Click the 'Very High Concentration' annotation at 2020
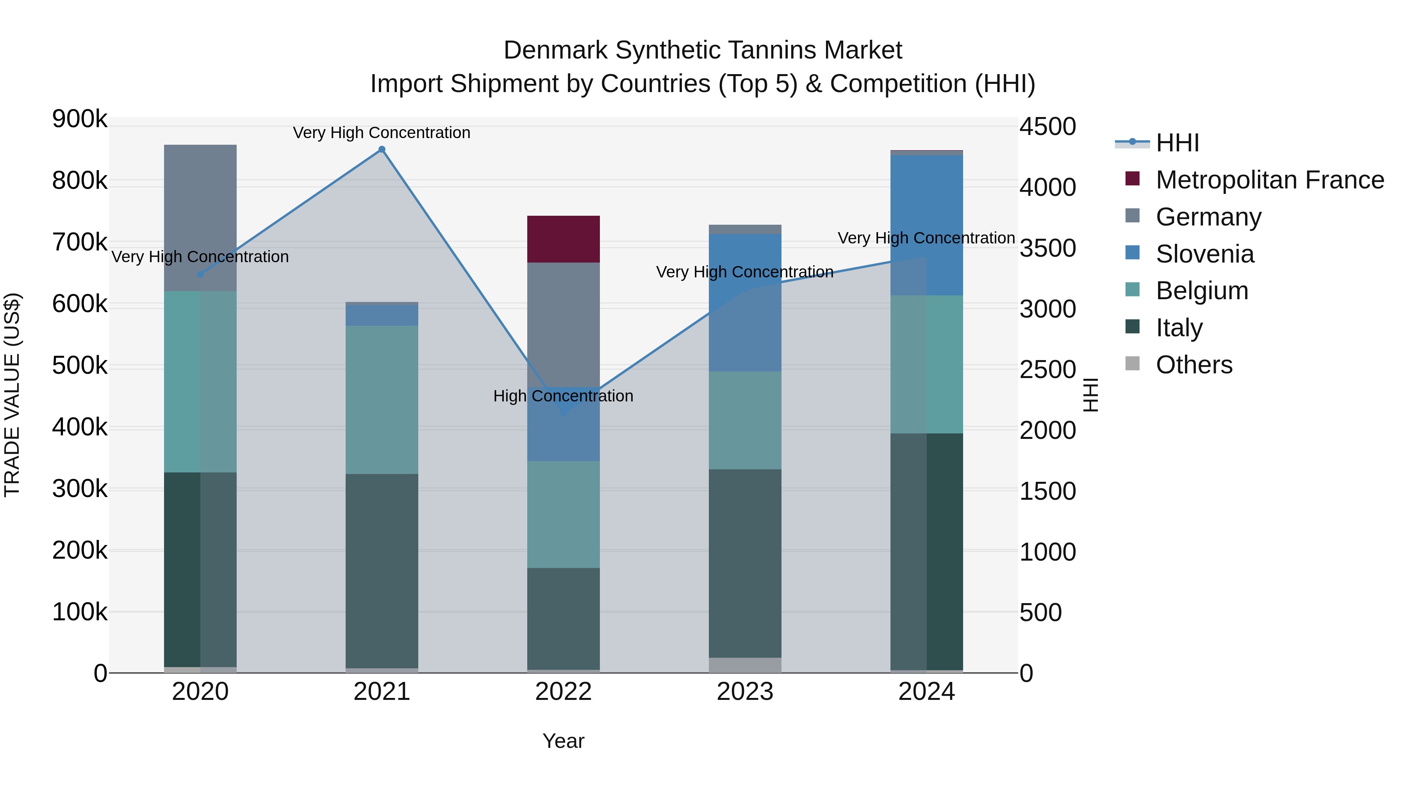Image resolution: width=1406 pixels, height=790 pixels. [200, 257]
